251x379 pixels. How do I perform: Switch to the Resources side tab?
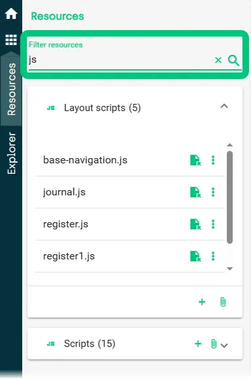pos(11,89)
